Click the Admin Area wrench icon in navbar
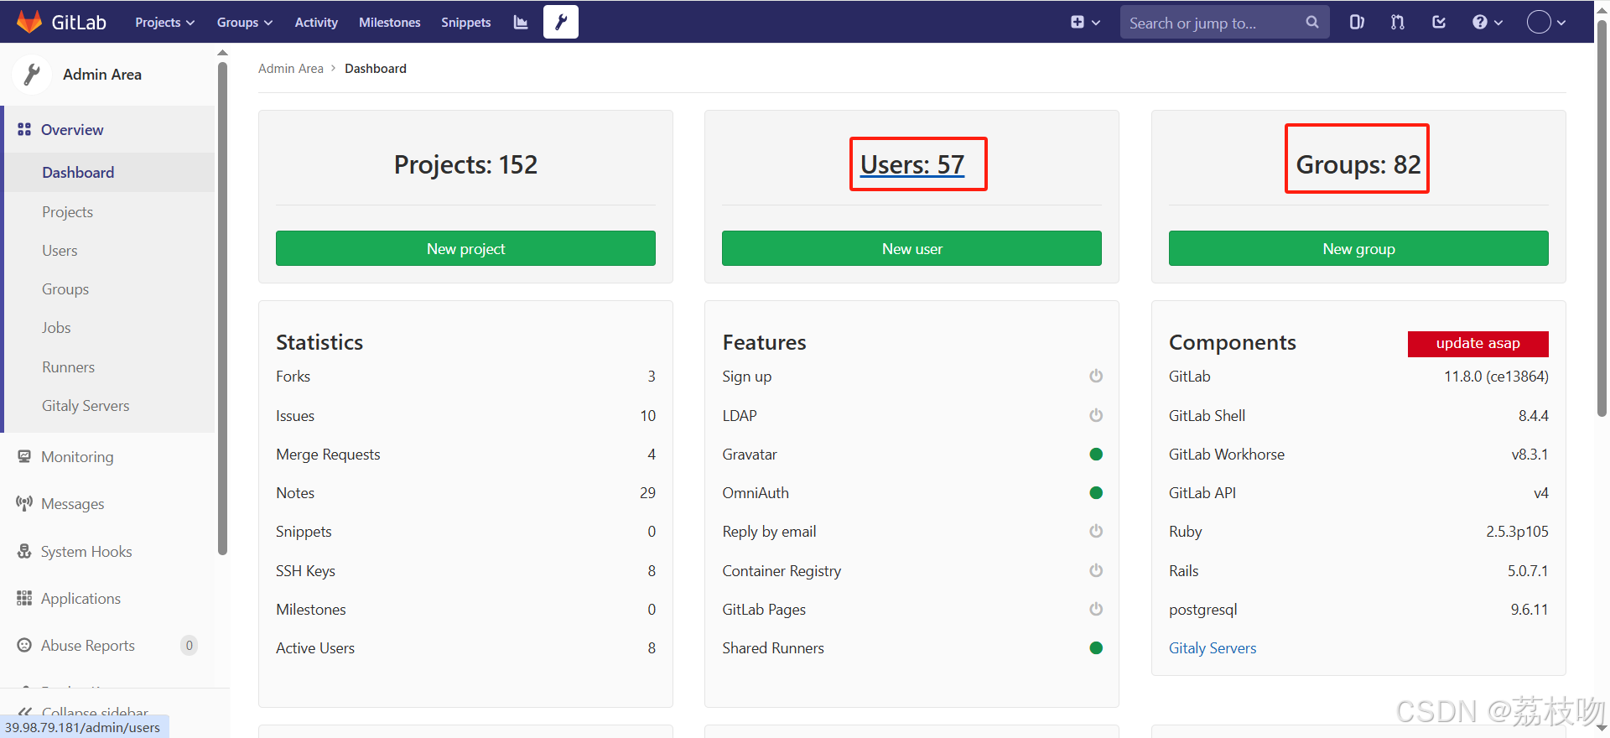The height and width of the screenshot is (738, 1610). tap(561, 22)
